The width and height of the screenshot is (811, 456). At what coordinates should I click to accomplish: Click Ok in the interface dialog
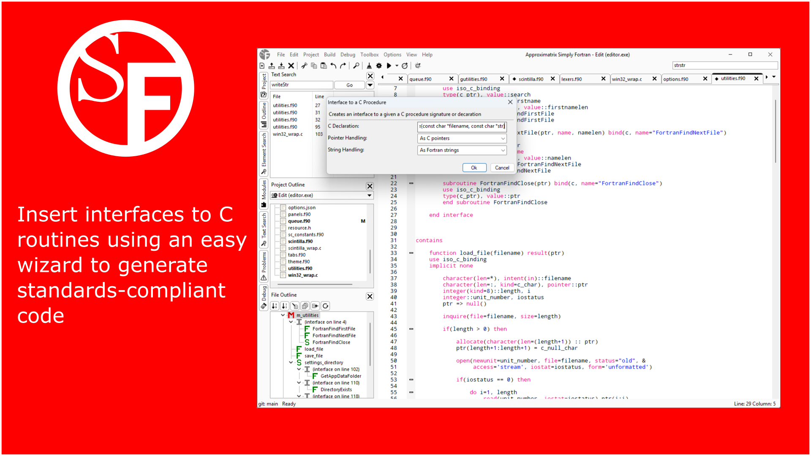click(x=474, y=168)
